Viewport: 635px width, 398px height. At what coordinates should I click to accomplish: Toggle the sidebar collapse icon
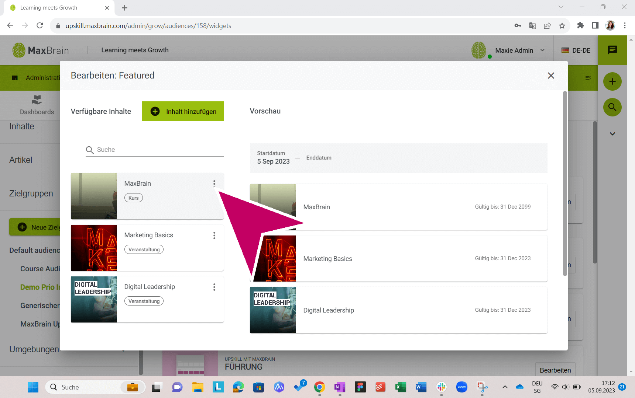[x=588, y=78]
